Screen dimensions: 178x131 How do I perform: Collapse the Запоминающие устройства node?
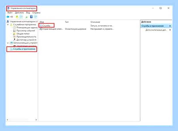(8, 43)
